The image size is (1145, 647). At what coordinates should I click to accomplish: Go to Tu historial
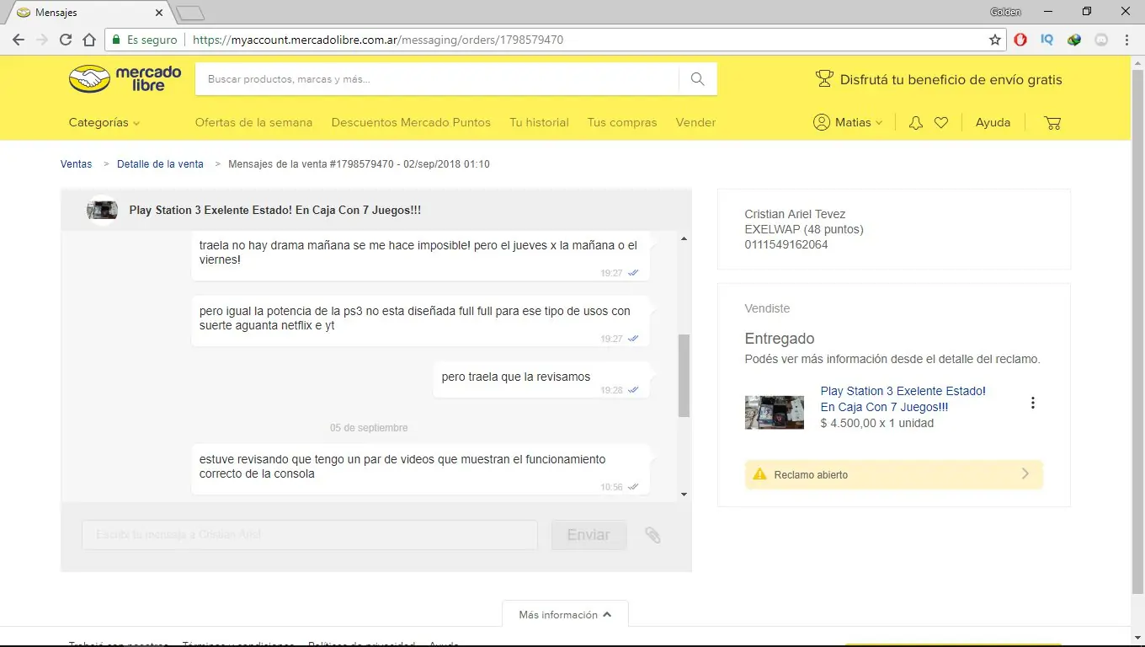tap(539, 123)
